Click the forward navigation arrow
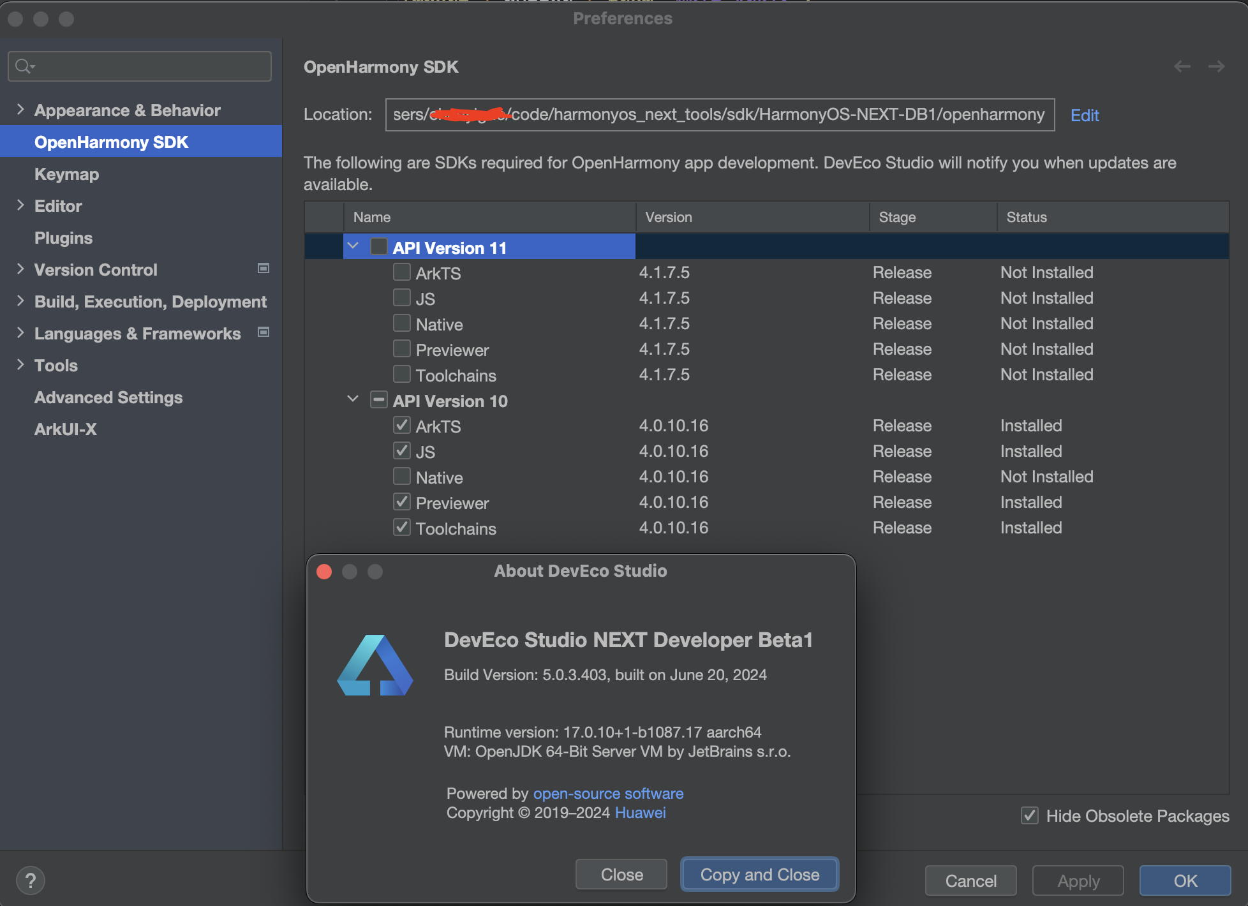 pyautogui.click(x=1217, y=66)
